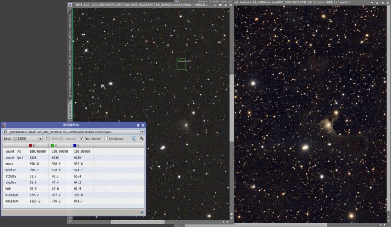Toggle the checkmark icon at the bottom of the Statistics window
Screen dimensions: 391x227
click(142, 212)
